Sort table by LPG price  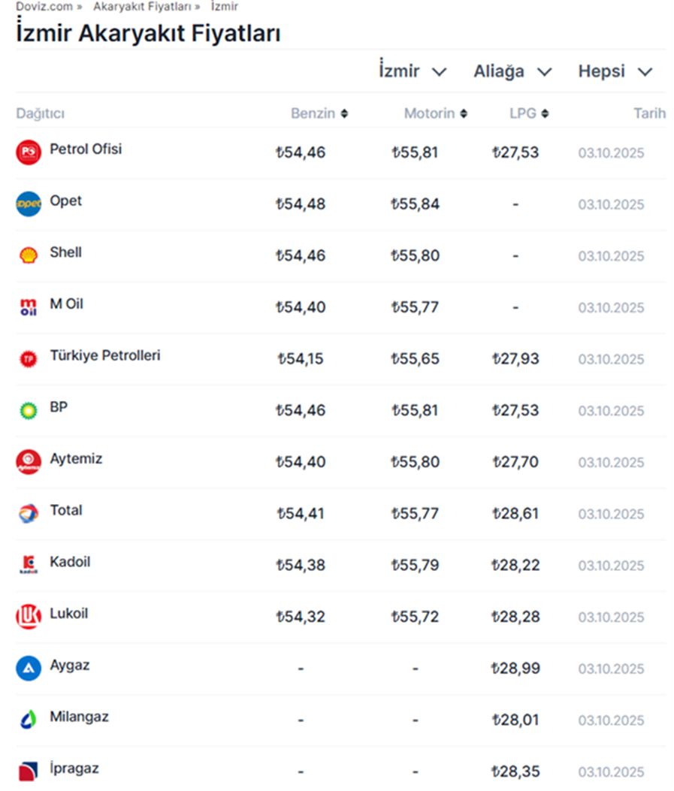[x=528, y=114]
